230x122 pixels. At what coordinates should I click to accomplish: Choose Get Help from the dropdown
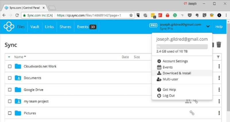[169, 89]
